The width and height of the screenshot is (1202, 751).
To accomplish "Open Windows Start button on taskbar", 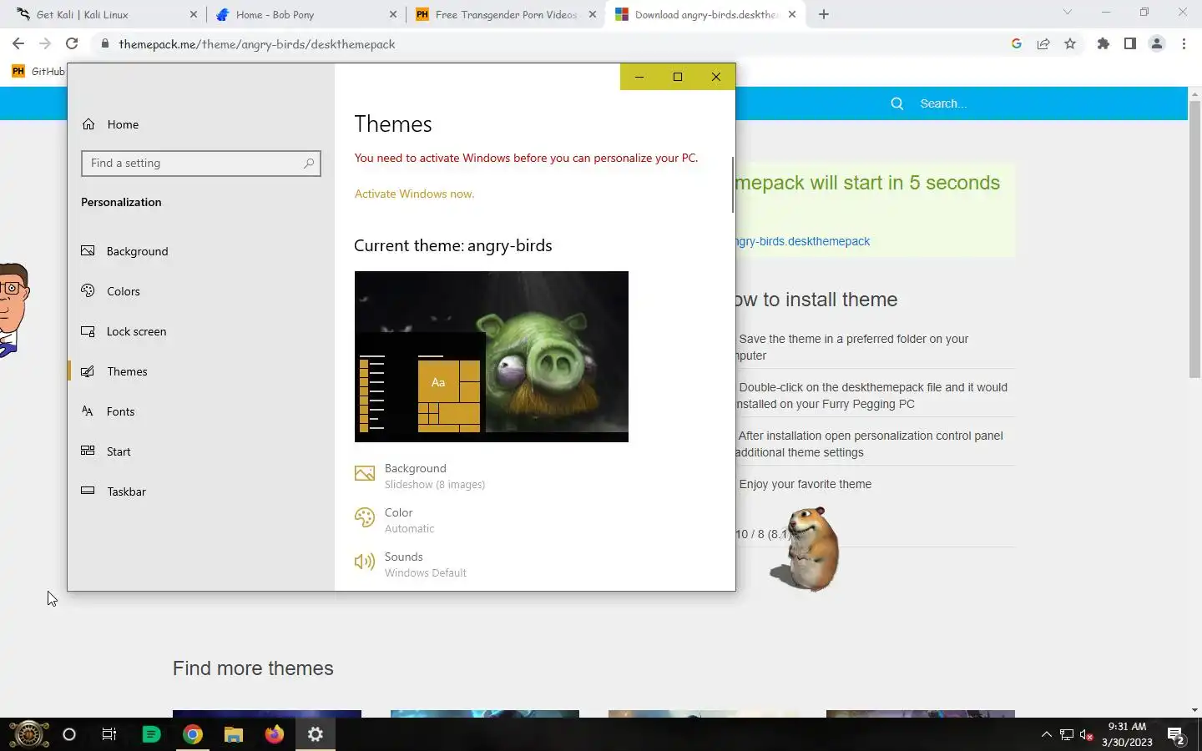I will (28, 734).
